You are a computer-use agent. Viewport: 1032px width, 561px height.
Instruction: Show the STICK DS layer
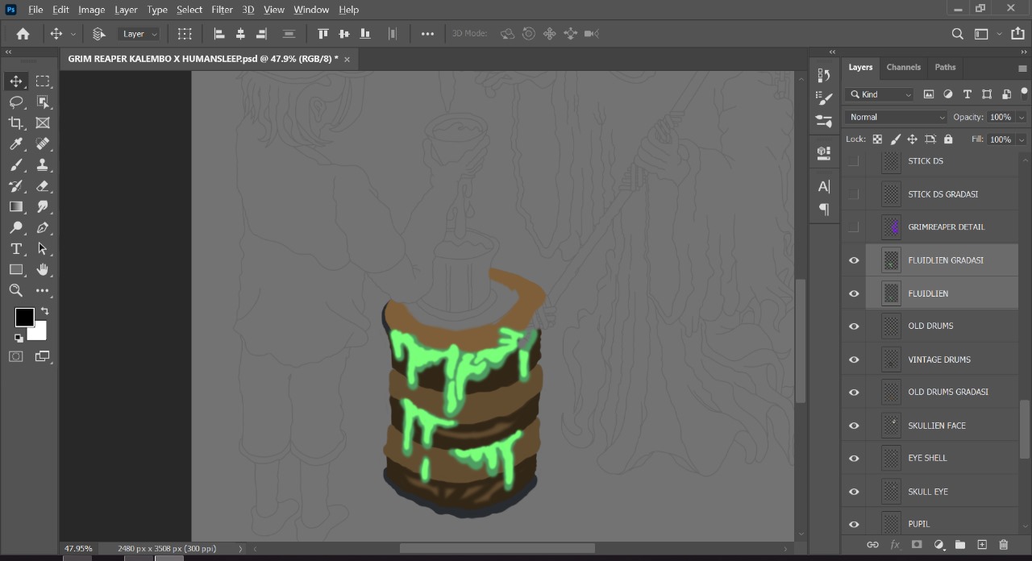(x=854, y=161)
